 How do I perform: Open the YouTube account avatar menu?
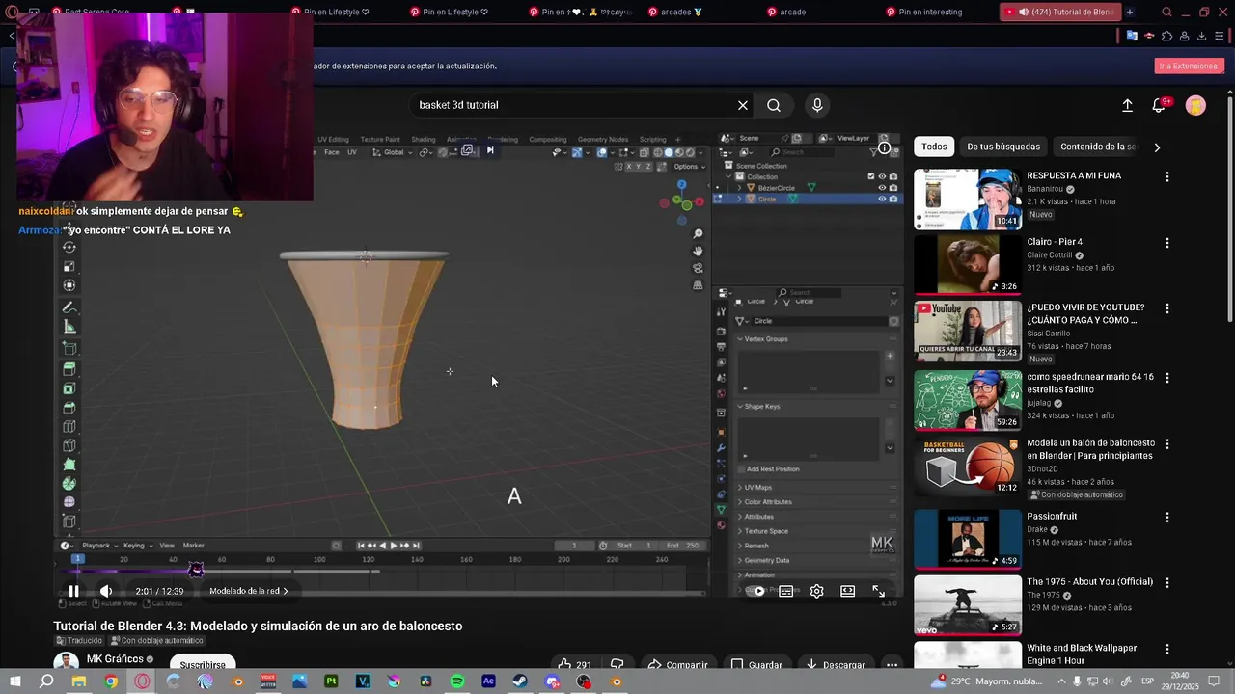pos(1195,106)
